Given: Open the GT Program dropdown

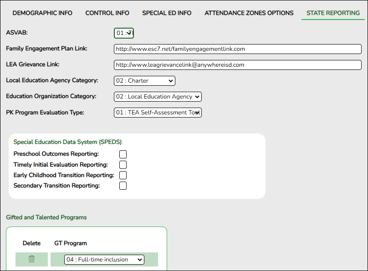Looking at the screenshot, I should [104, 260].
